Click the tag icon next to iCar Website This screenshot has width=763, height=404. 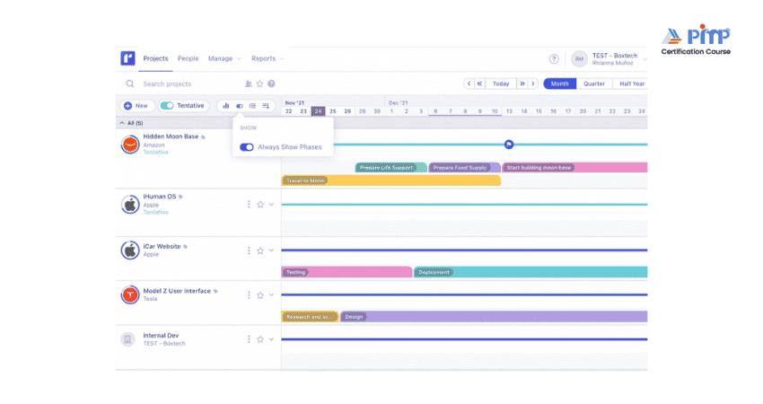click(x=186, y=247)
